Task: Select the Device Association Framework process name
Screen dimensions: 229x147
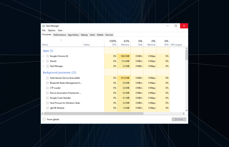Action: pyautogui.click(x=65, y=93)
